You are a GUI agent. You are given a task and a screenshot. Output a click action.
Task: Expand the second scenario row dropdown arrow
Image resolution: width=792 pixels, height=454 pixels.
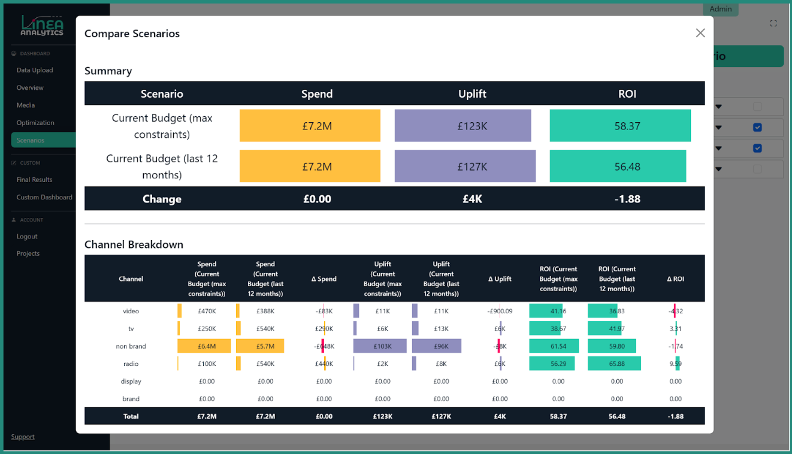pyautogui.click(x=719, y=128)
